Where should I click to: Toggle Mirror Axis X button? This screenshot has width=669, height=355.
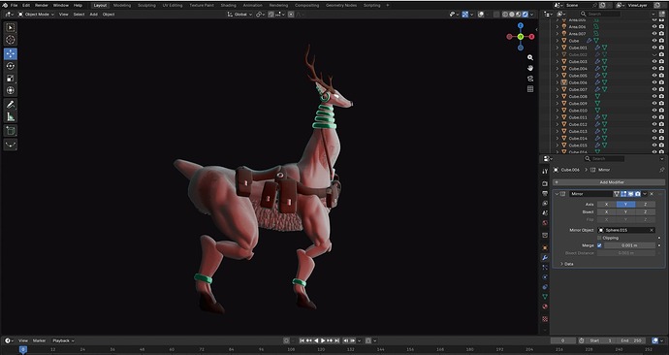[x=606, y=205]
